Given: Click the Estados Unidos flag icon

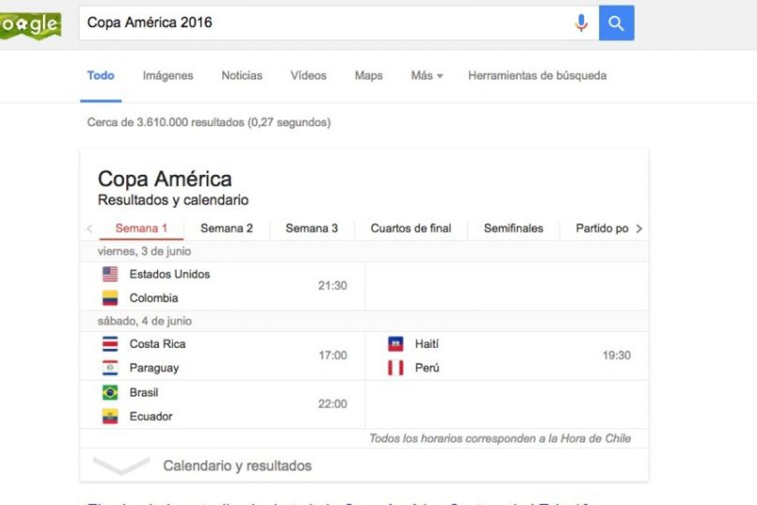Looking at the screenshot, I should click(110, 274).
